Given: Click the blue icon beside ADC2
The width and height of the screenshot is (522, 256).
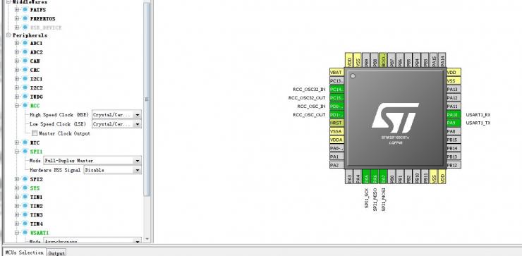Looking at the screenshot, I should tap(25, 52).
